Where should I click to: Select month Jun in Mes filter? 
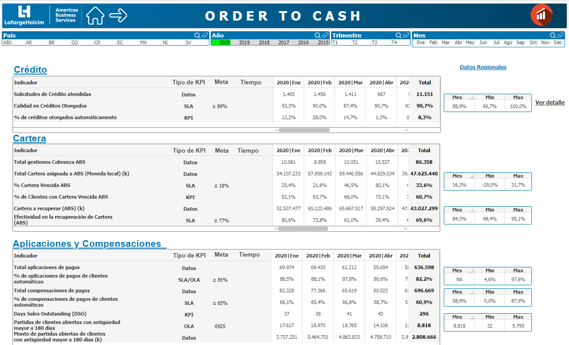pos(483,42)
